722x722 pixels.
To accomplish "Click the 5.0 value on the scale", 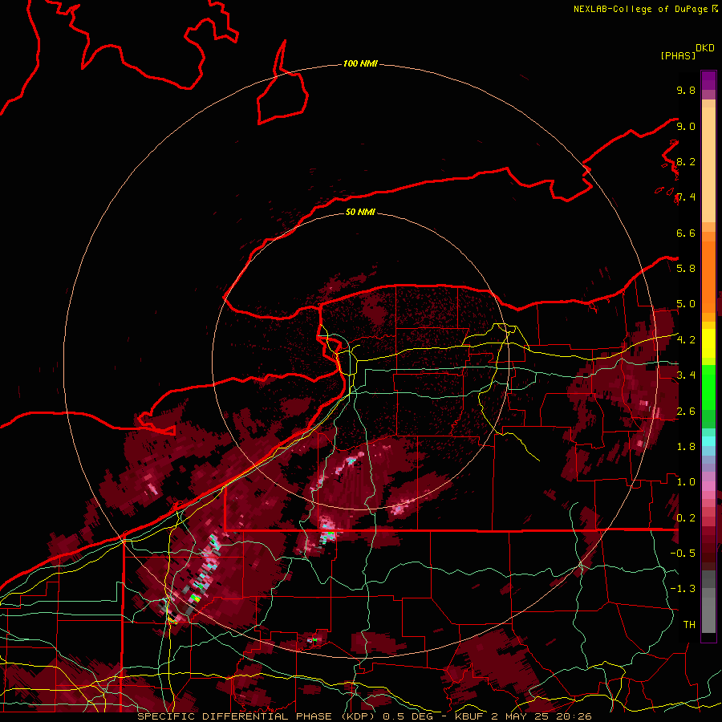I will 686,304.
